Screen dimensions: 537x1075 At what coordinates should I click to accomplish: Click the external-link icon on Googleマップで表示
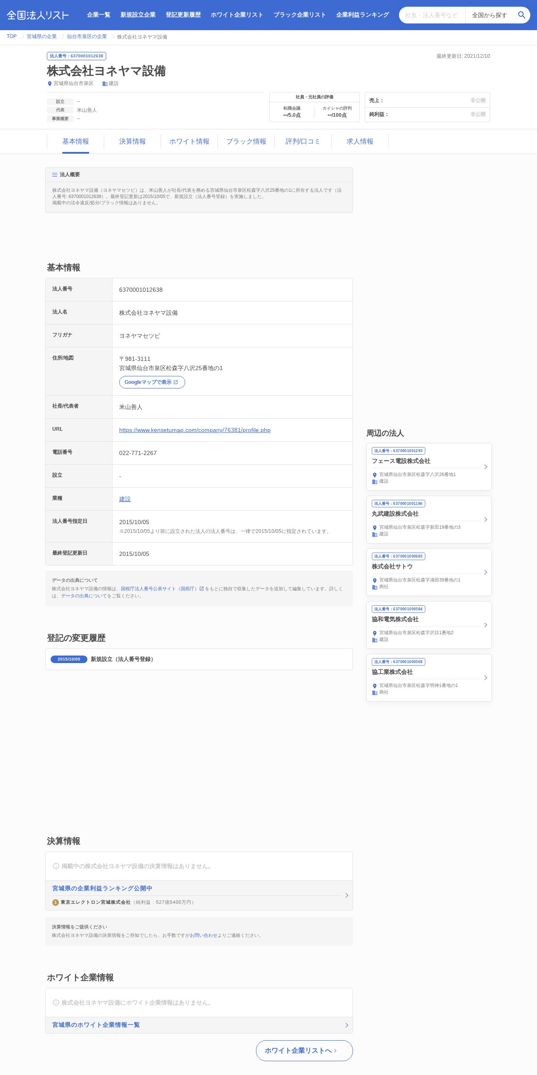176,382
